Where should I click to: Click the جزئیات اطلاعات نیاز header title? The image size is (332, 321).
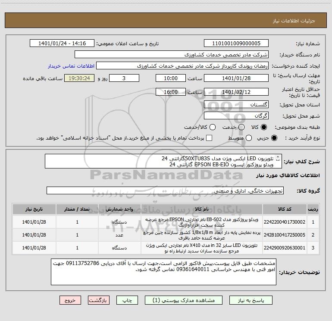coord(294,21)
